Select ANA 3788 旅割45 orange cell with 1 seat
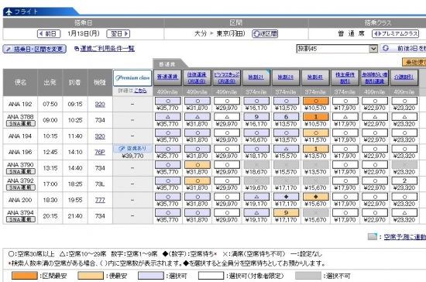The height and width of the screenshot is (282, 426). (x=315, y=117)
